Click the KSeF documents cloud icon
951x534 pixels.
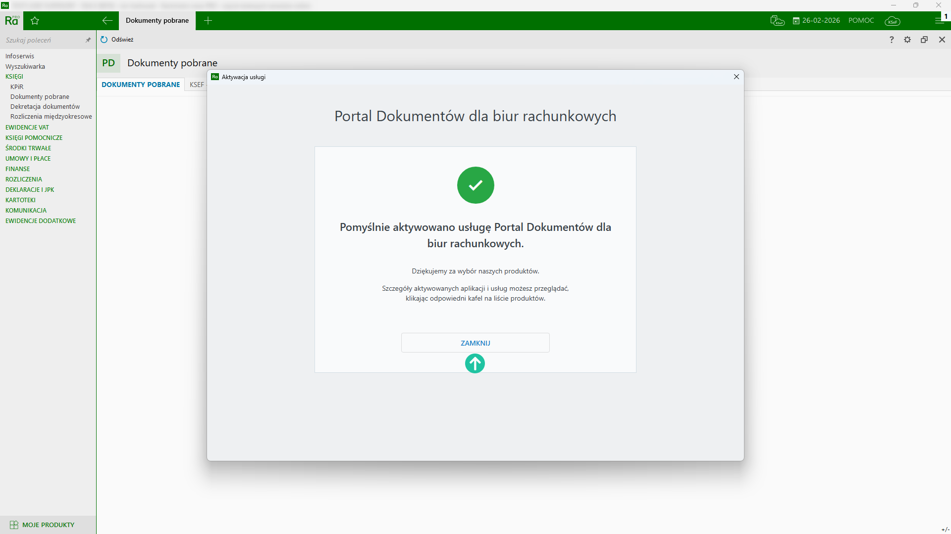[777, 21]
